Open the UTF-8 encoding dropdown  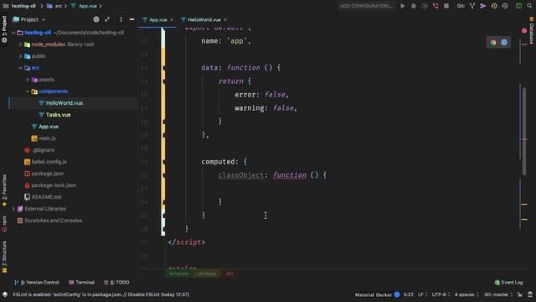(441, 294)
